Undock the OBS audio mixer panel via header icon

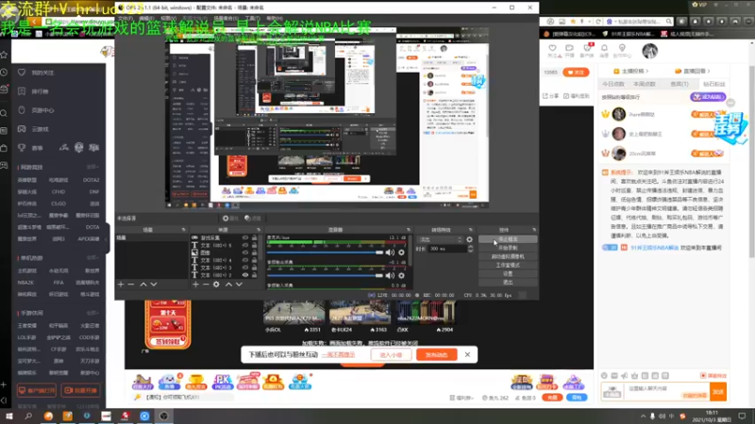click(x=409, y=230)
